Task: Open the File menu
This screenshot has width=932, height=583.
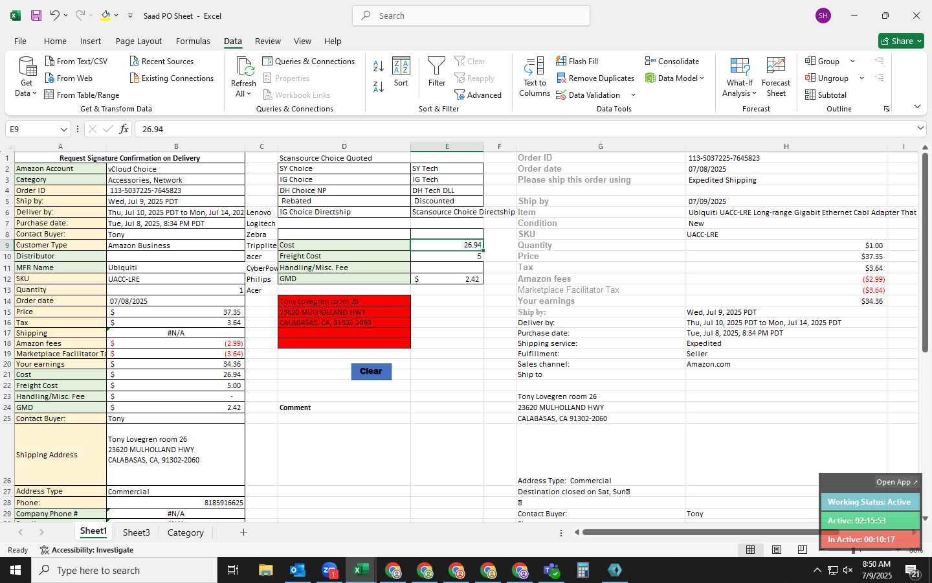Action: point(21,41)
